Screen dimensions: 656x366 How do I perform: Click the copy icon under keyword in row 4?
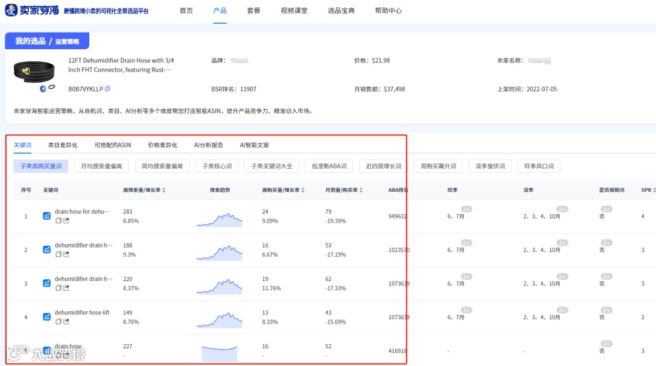tap(58, 320)
